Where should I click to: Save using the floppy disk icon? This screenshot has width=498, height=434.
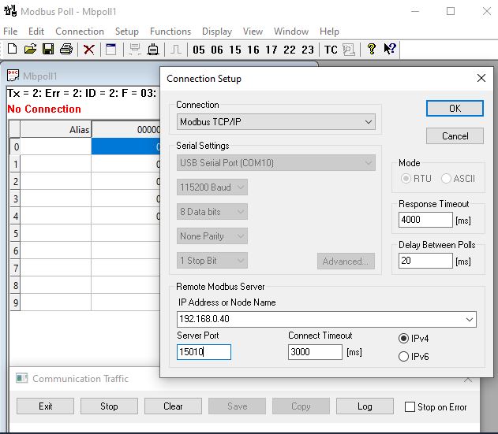[48, 49]
